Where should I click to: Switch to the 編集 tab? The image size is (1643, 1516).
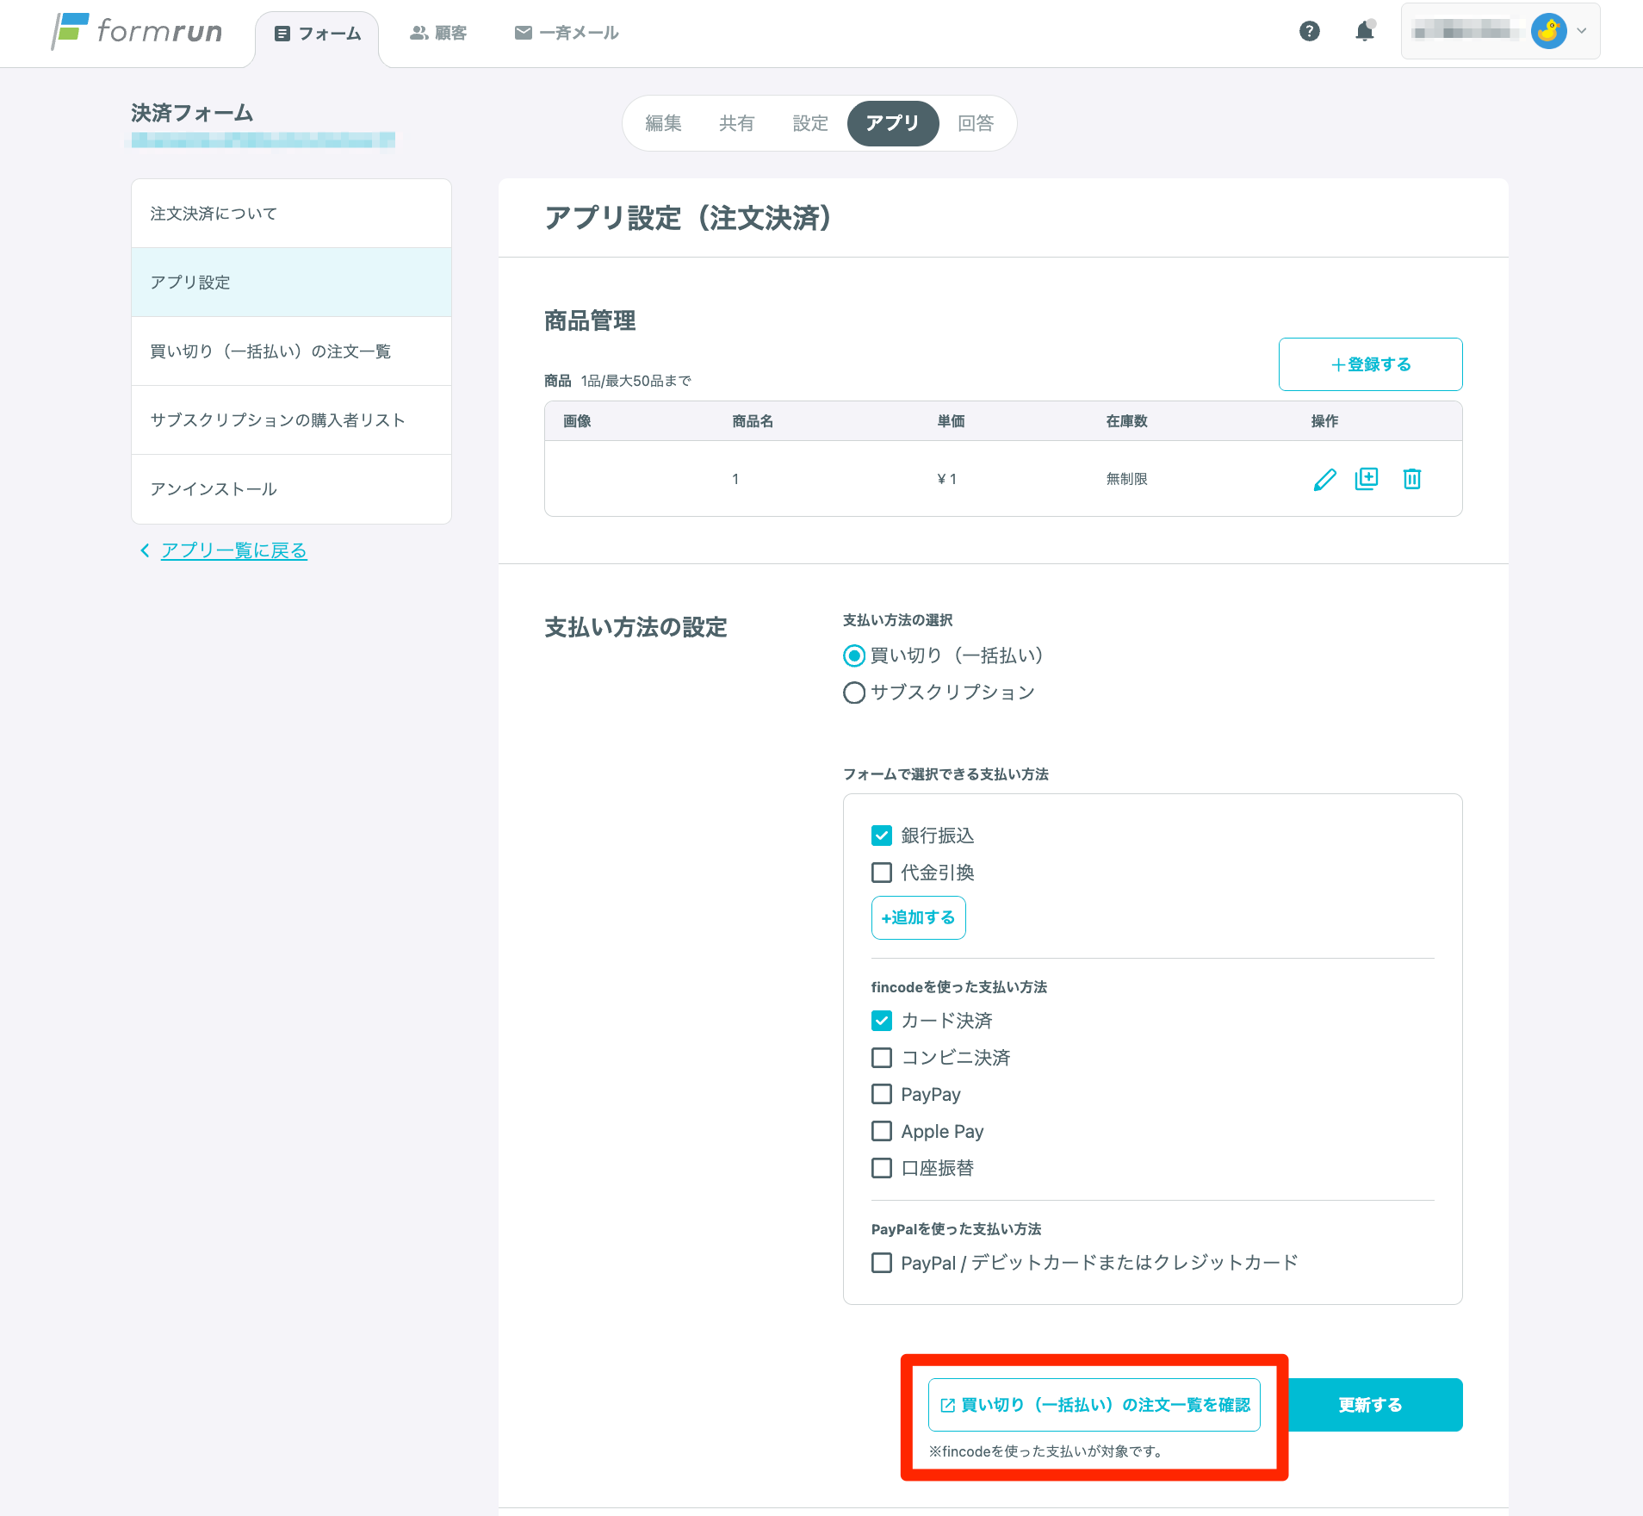(663, 123)
